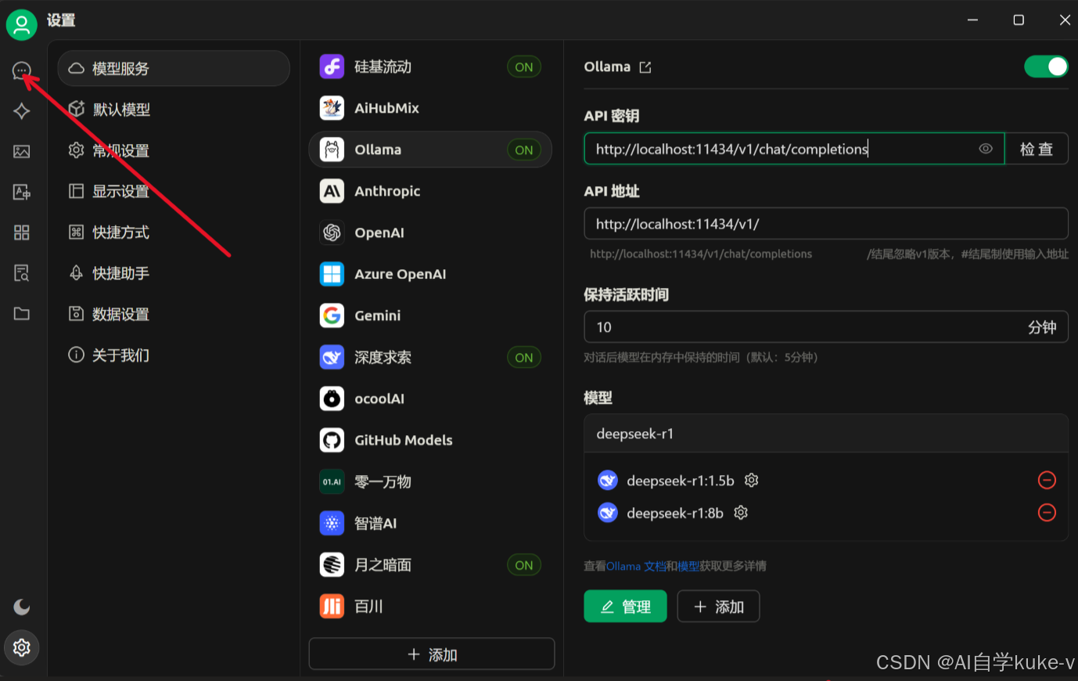Click the settings gear in sidebar
1078x681 pixels.
click(x=22, y=647)
